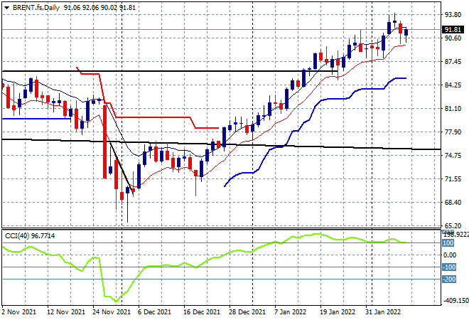Click the BRENT.fs,Daily chart title text
Screen dimensions: 469x320
click(36, 8)
